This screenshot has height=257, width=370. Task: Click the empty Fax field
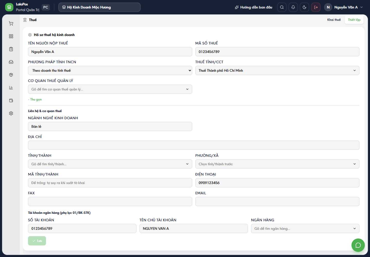[x=110, y=201]
